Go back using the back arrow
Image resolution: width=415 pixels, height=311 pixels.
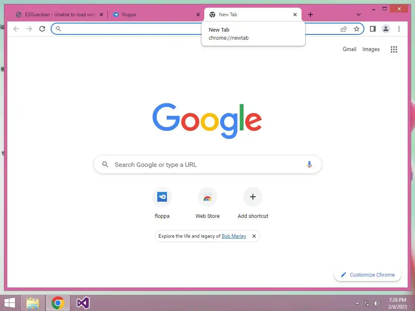(16, 29)
